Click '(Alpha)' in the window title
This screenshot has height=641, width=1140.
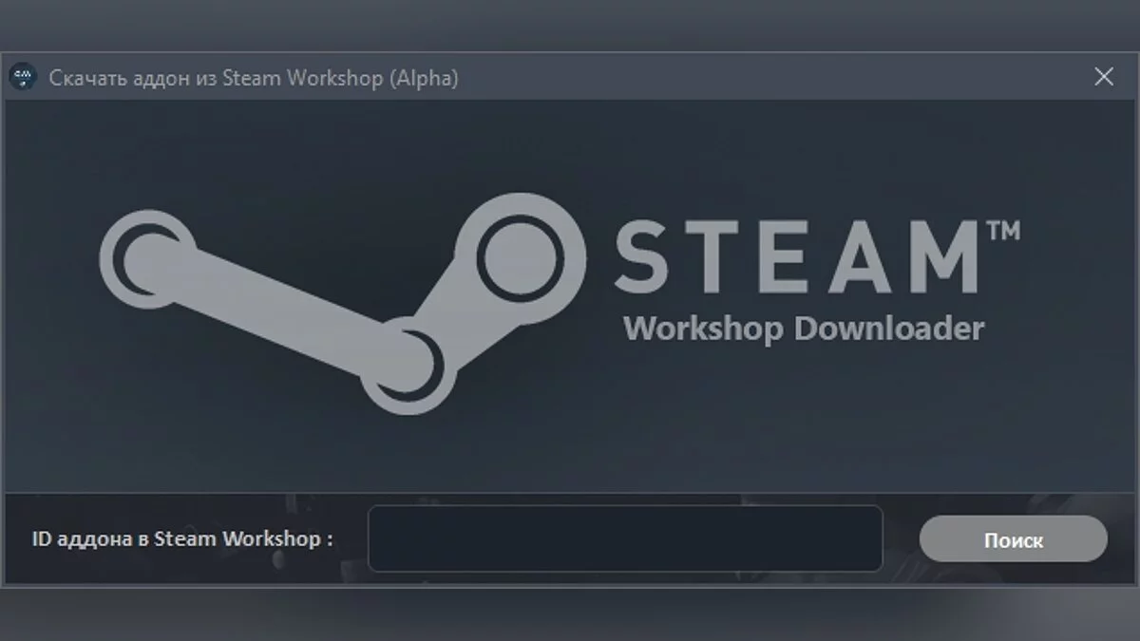point(423,78)
